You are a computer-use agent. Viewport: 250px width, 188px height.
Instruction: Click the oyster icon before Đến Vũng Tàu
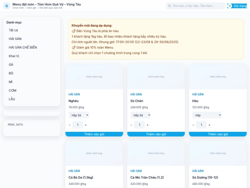click(x=73, y=31)
